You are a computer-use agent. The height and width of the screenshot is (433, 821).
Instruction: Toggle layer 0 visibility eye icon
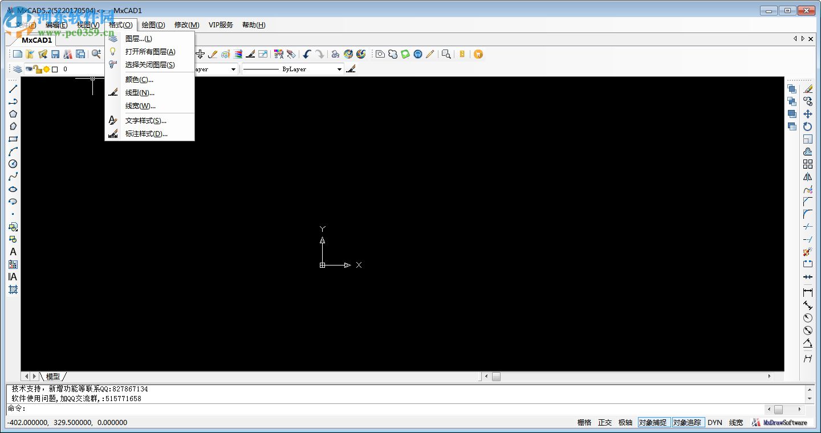point(29,70)
